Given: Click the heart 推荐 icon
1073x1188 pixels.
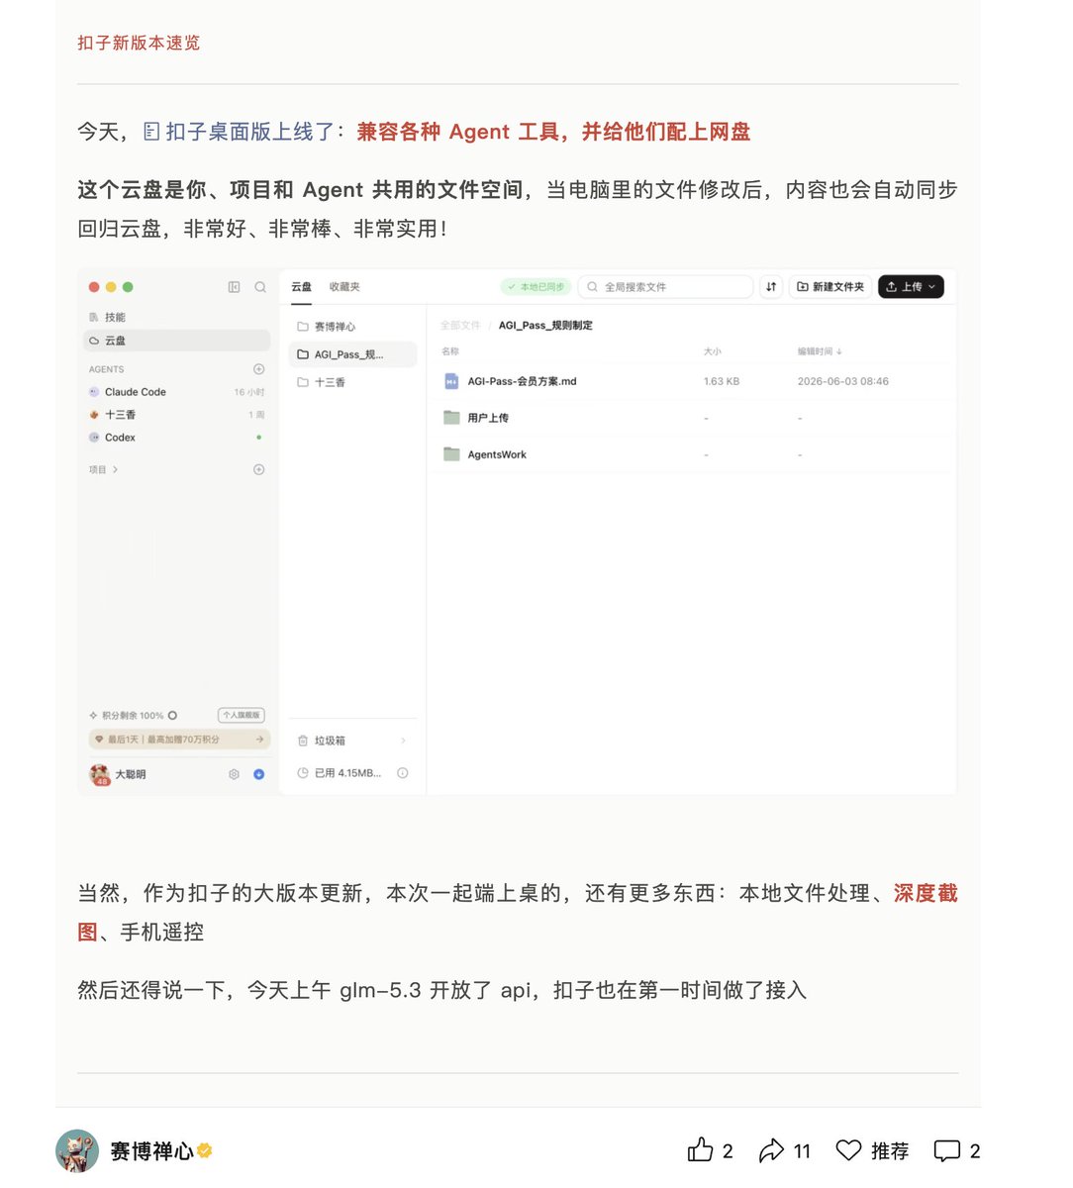Looking at the screenshot, I should (848, 1150).
